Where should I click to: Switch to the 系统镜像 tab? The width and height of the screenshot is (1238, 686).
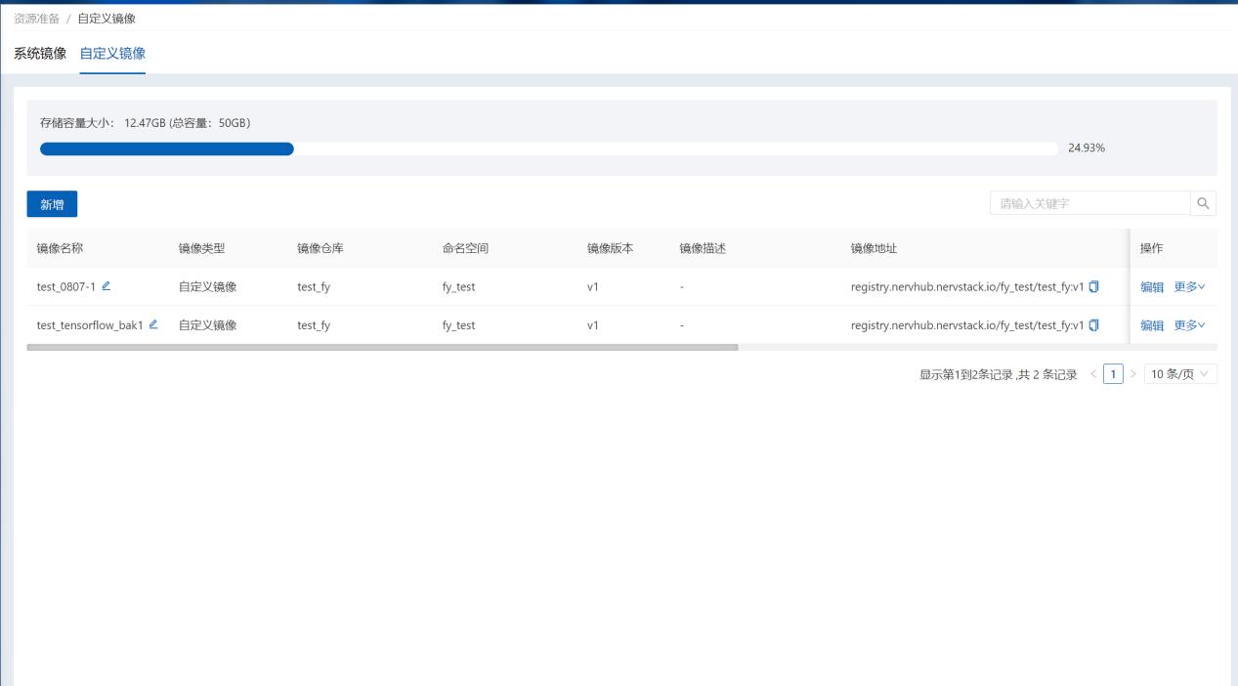pos(40,53)
